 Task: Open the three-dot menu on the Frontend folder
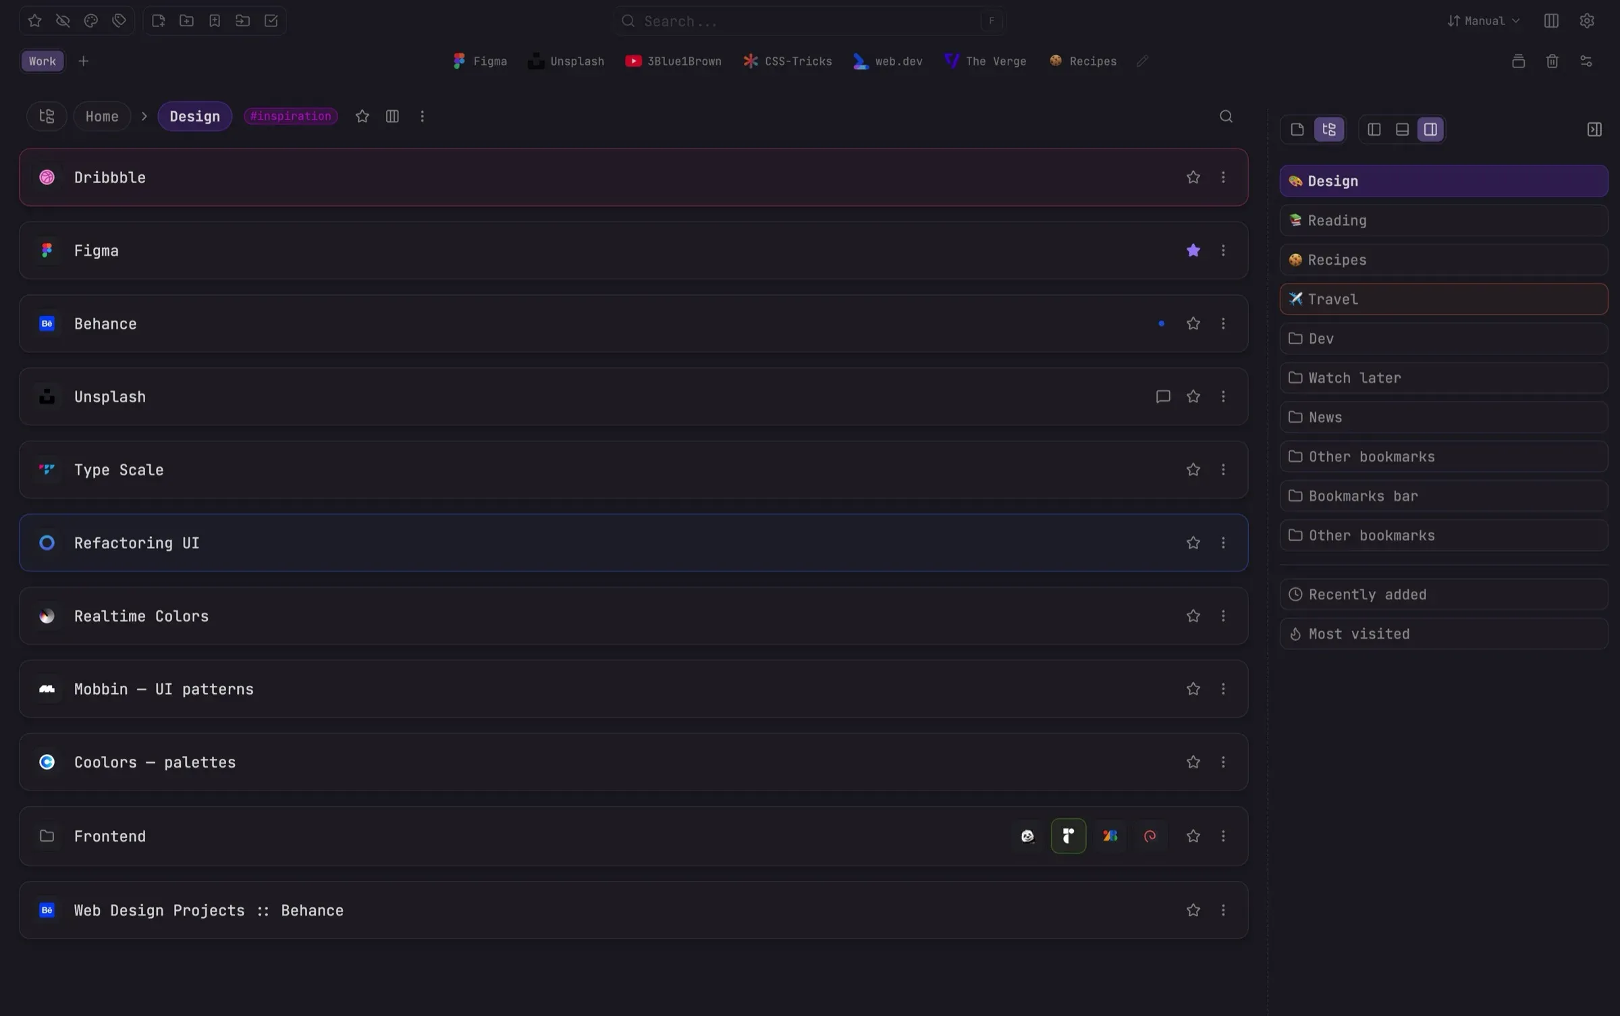click(1223, 836)
